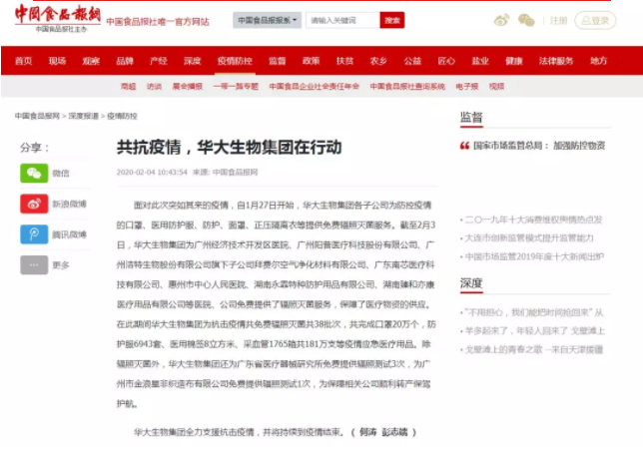Open the 中国食品报系 dropdown selector
The image size is (643, 451).
pyautogui.click(x=267, y=20)
